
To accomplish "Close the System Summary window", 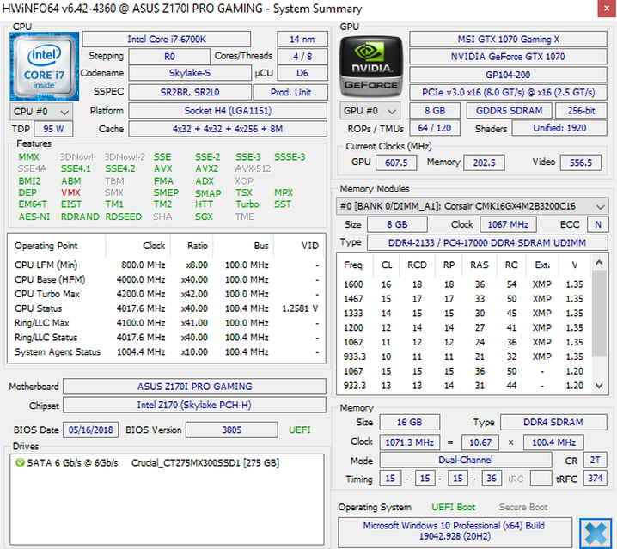I will click(x=607, y=9).
